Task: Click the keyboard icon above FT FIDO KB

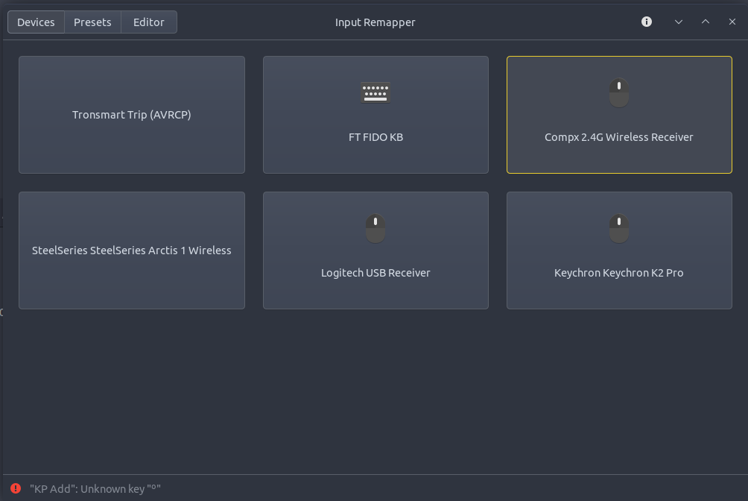Action: (375, 93)
